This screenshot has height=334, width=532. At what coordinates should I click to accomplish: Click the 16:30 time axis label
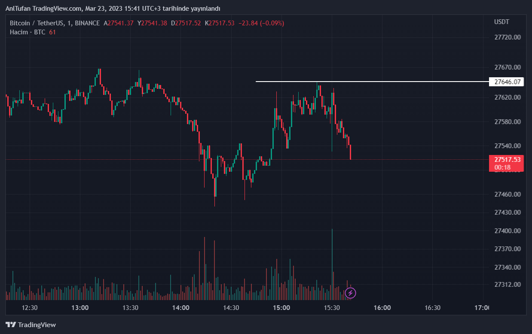[x=432, y=308]
